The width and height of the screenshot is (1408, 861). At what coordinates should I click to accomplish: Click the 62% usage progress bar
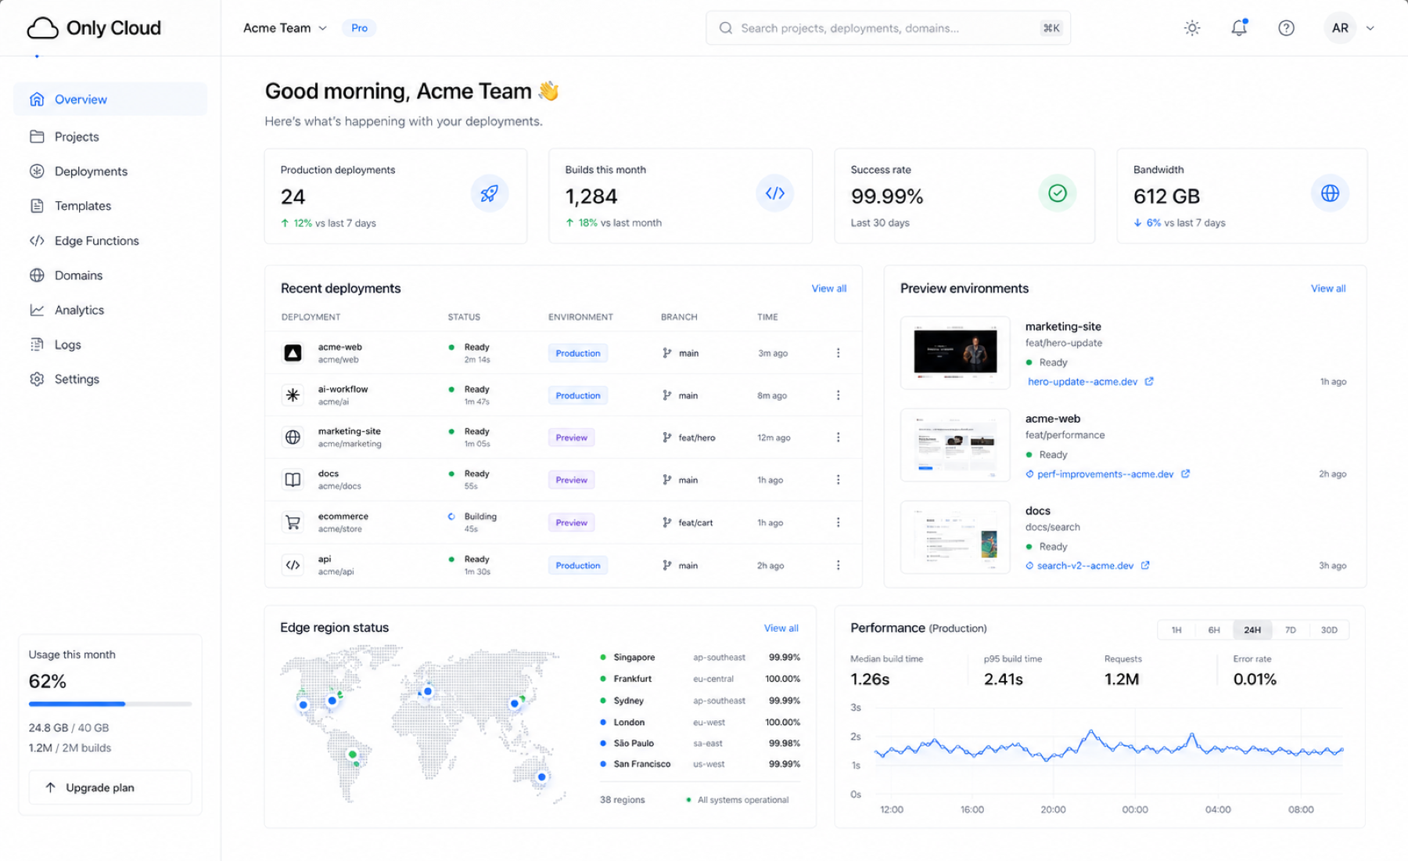110,704
